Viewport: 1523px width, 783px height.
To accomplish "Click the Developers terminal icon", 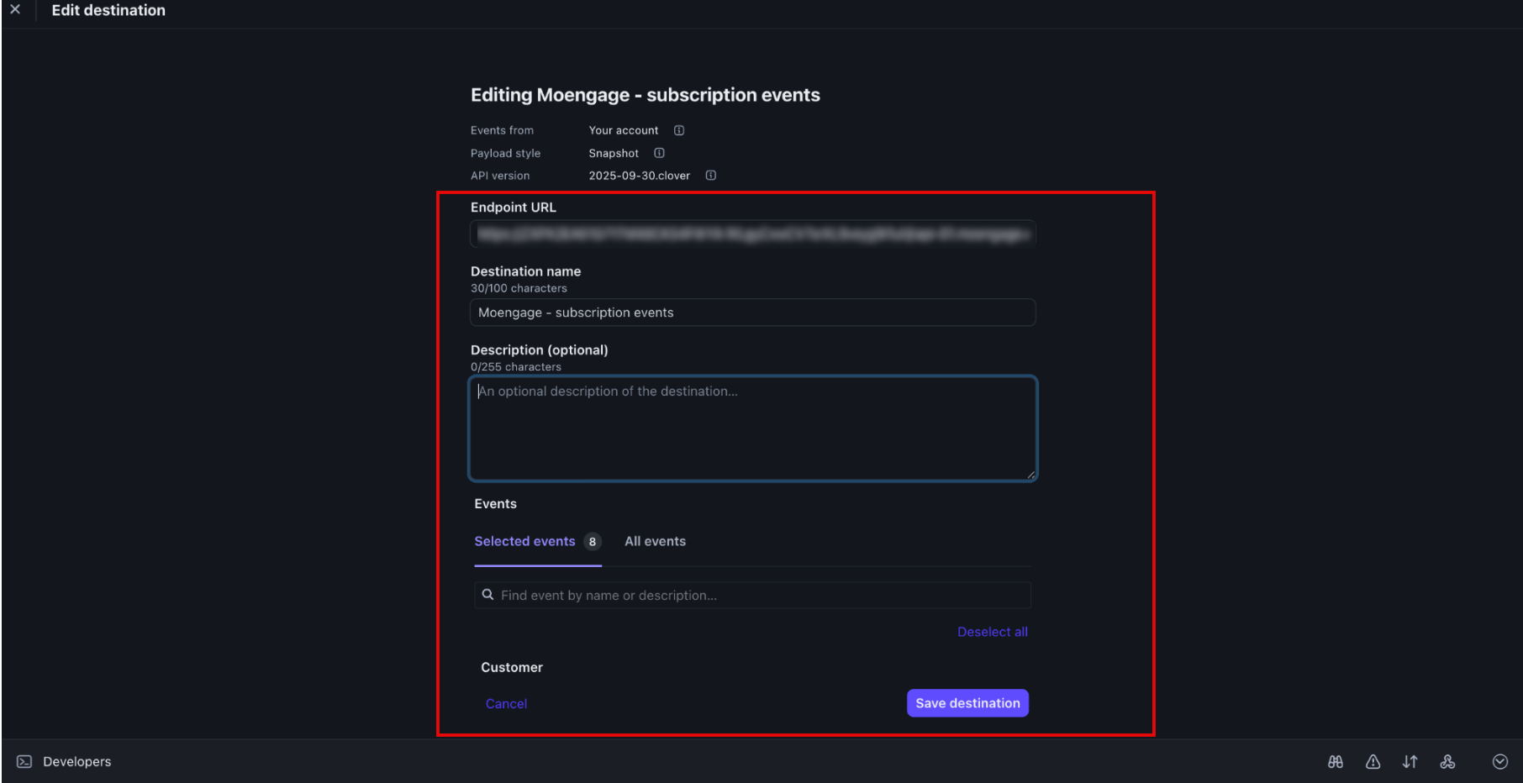I will point(24,762).
